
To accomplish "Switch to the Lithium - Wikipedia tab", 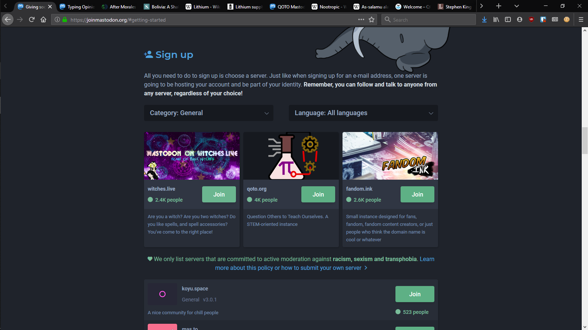I will click(x=203, y=7).
